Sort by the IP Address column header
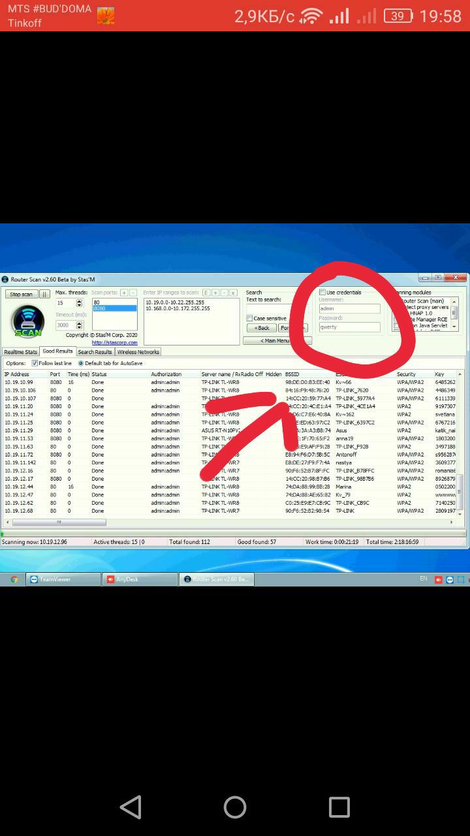470x836 pixels. (25, 374)
